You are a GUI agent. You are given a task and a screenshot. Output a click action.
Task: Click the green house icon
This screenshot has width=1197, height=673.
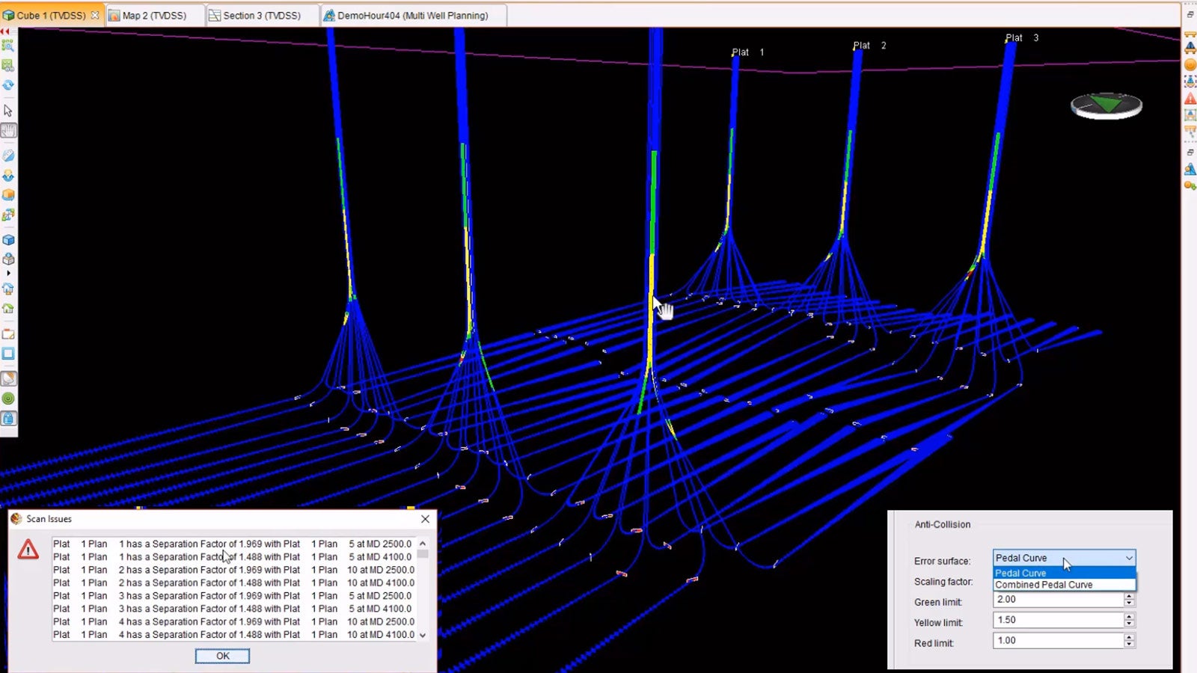(x=8, y=308)
